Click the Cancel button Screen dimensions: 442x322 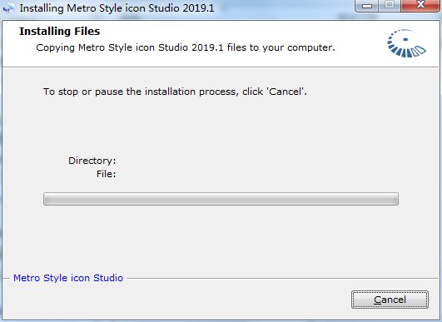pos(390,300)
